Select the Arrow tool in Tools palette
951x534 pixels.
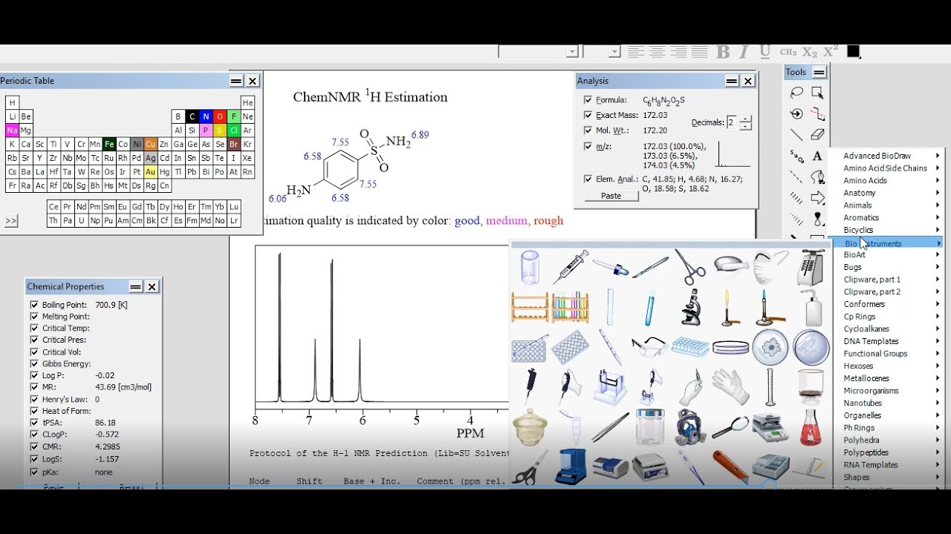(x=817, y=198)
